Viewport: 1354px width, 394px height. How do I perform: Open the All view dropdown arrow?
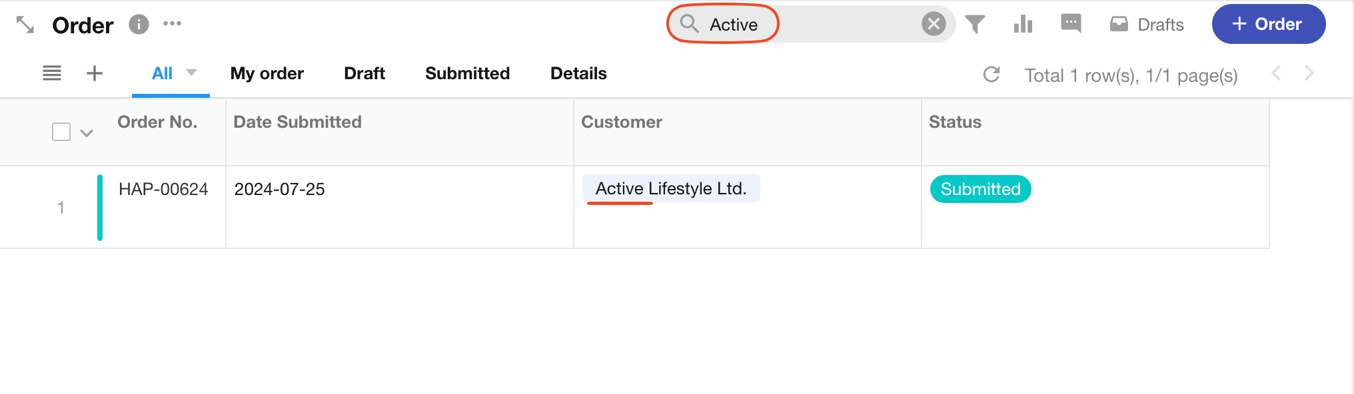(x=191, y=73)
